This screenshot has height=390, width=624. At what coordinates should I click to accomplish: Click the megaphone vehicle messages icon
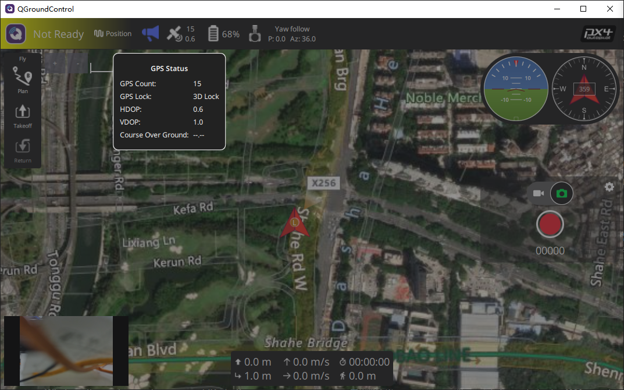point(151,33)
